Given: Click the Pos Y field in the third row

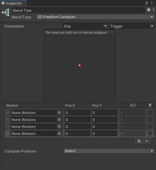Looking at the screenshot, I should point(104,126).
